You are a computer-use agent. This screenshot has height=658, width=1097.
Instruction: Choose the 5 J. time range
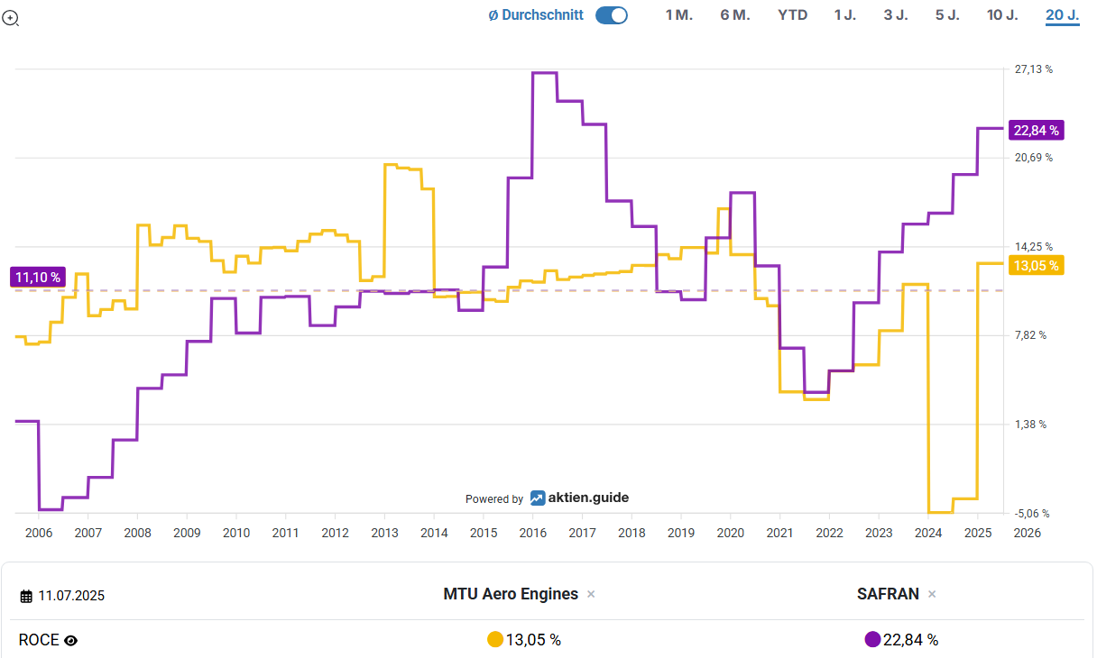947,15
